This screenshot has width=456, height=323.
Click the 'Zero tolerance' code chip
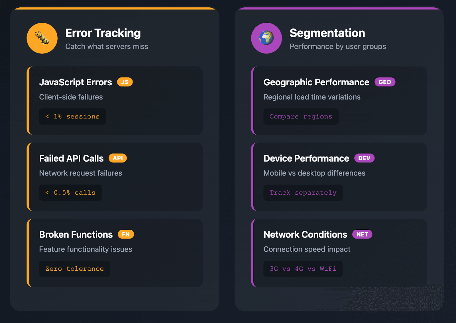coord(74,269)
